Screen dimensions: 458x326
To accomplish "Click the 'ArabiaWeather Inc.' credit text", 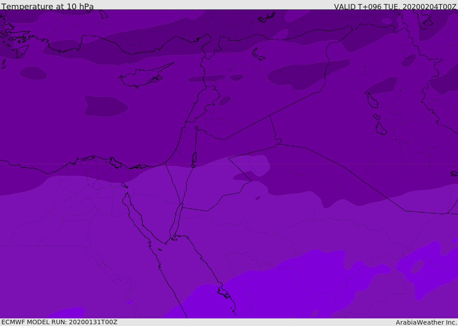I will tap(426, 322).
